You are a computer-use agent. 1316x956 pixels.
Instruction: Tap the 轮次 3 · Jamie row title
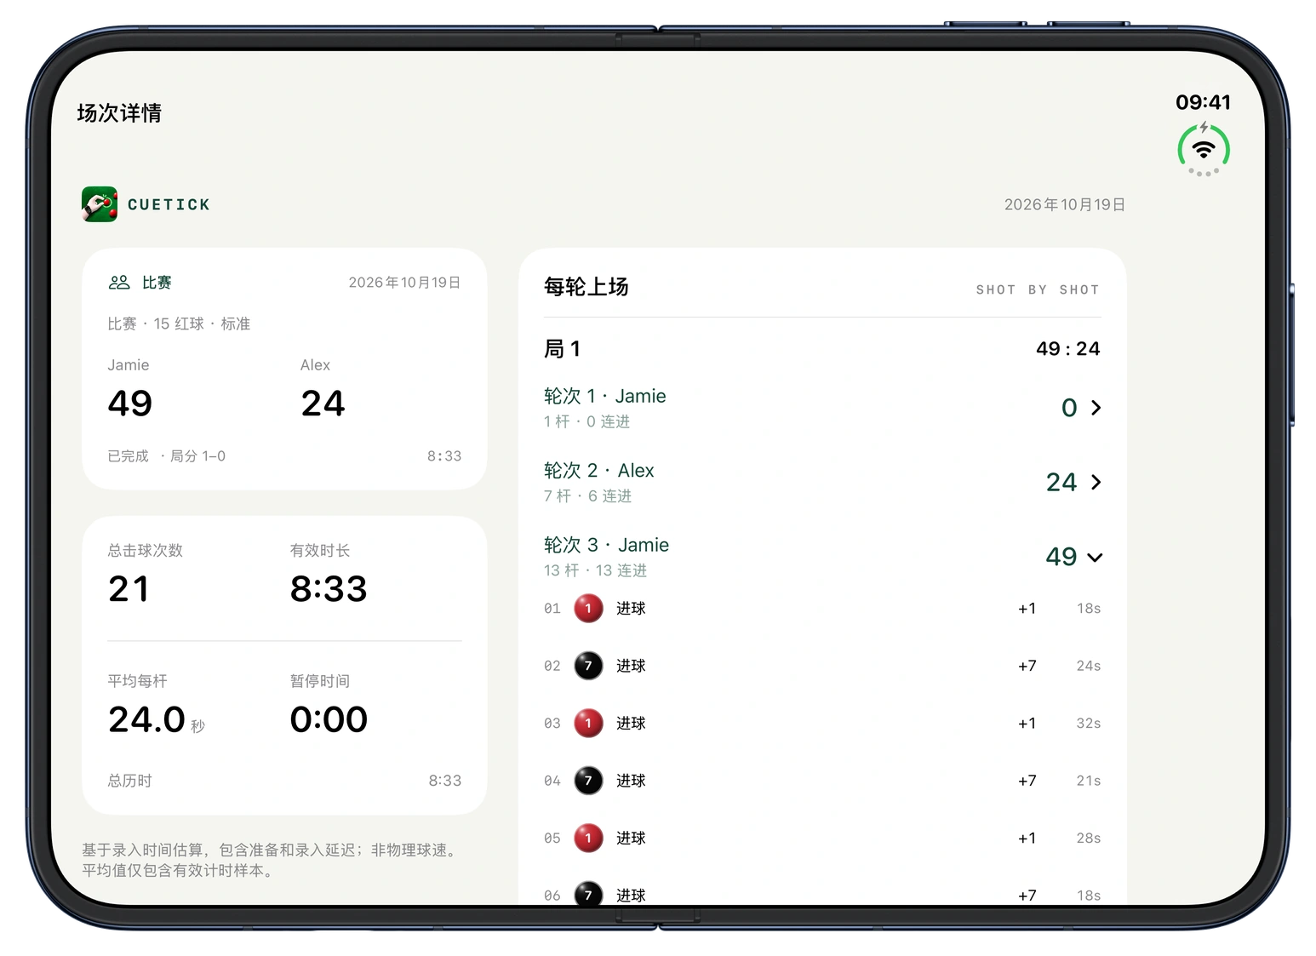click(x=606, y=545)
